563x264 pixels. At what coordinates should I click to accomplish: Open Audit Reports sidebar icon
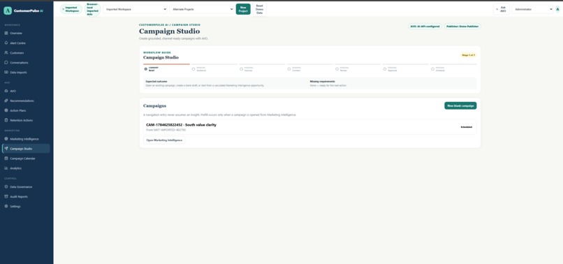tap(6, 196)
